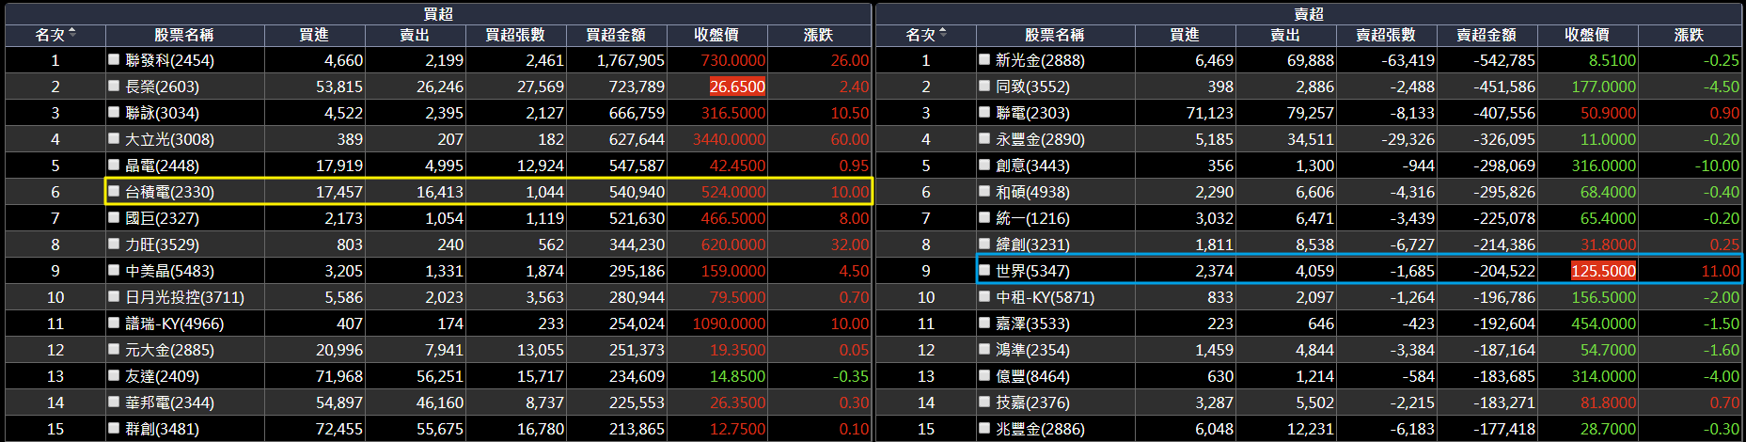Screen dimensions: 1746x442
Task: Tick the checkbox for 和碩(4938)
Action: point(984,191)
